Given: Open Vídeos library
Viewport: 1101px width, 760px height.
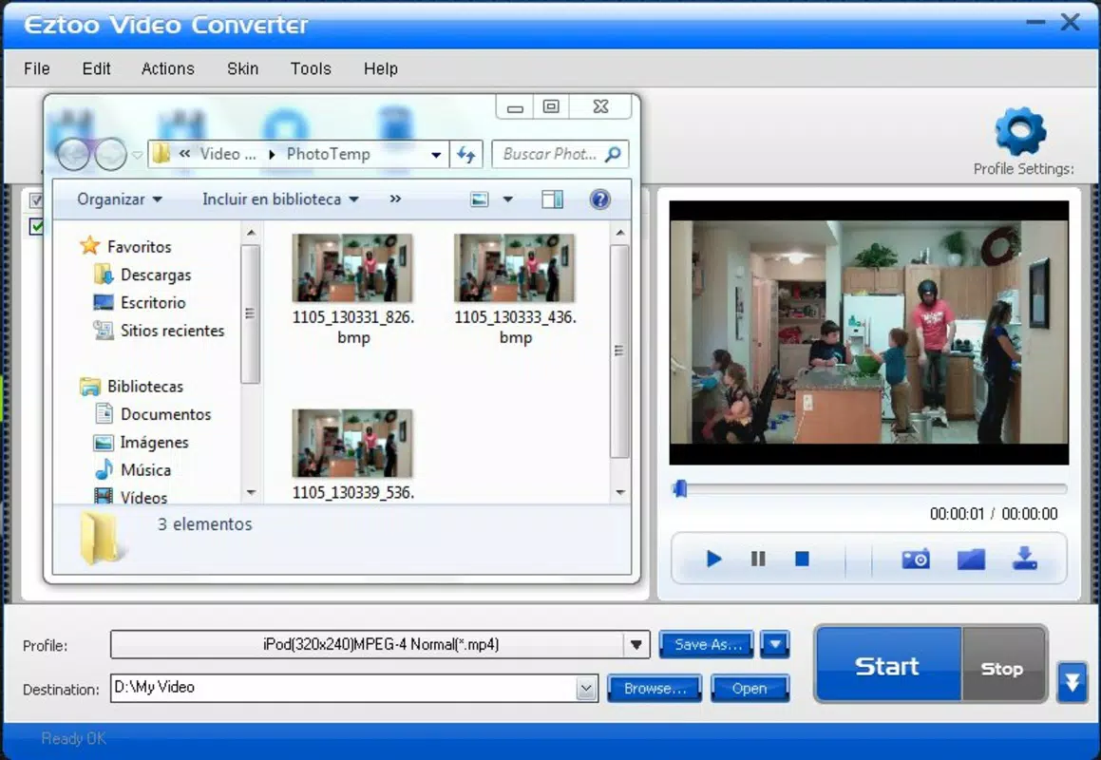Looking at the screenshot, I should [x=143, y=497].
